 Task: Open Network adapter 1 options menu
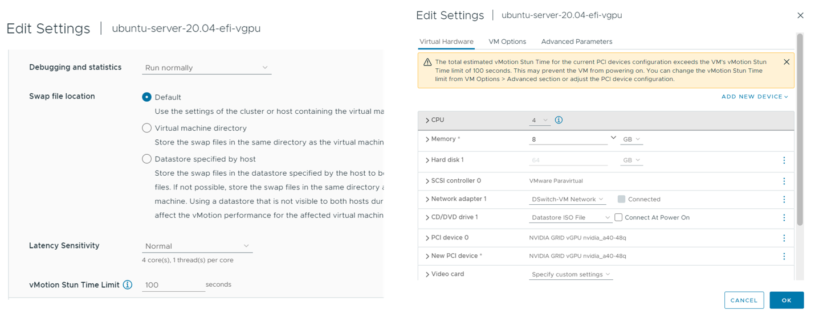pyautogui.click(x=784, y=199)
